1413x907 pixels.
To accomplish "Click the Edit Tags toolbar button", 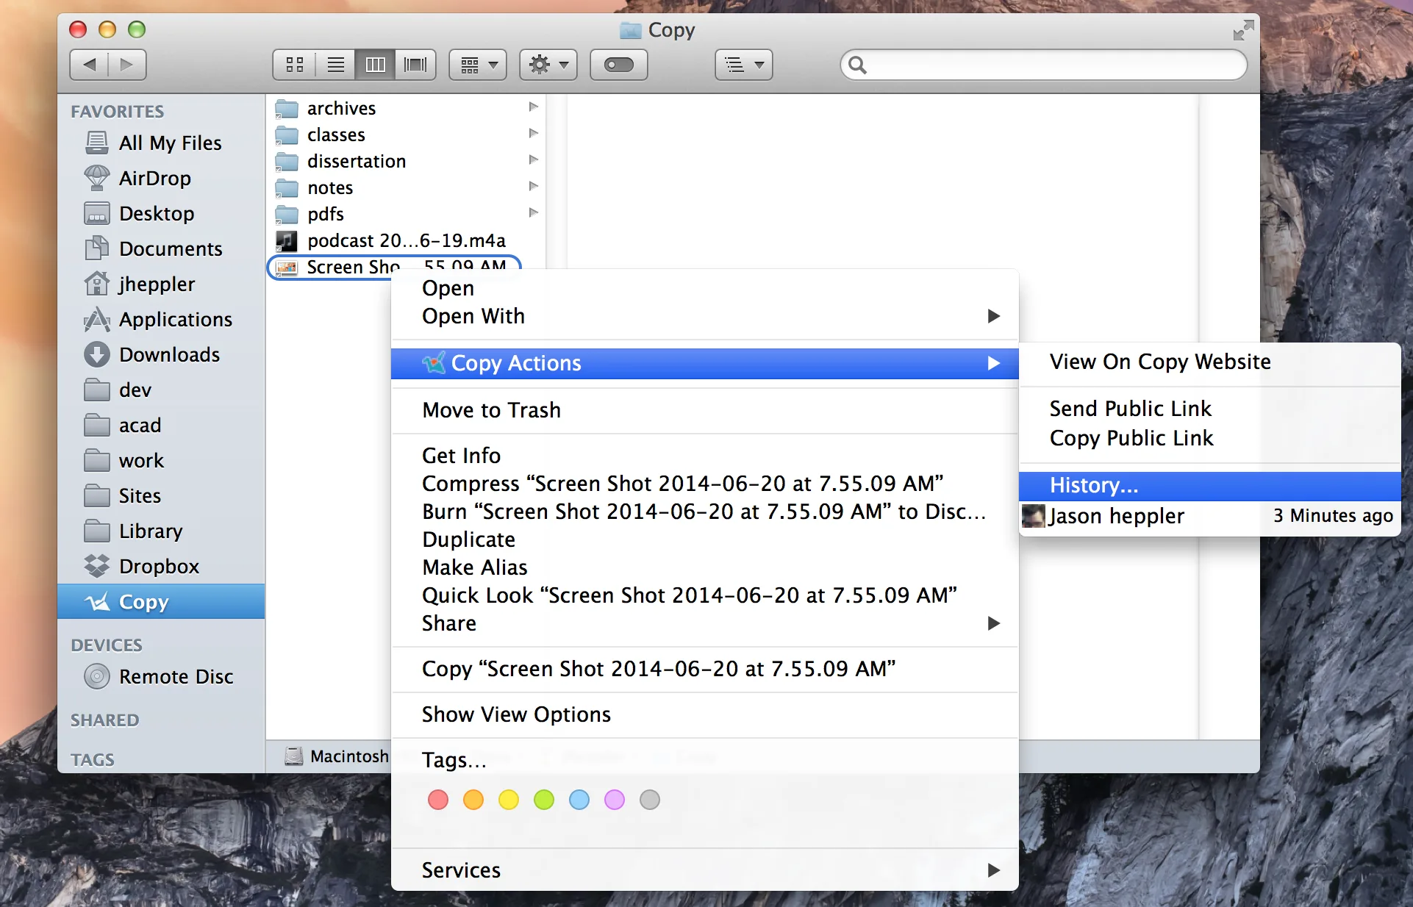I will click(x=618, y=65).
